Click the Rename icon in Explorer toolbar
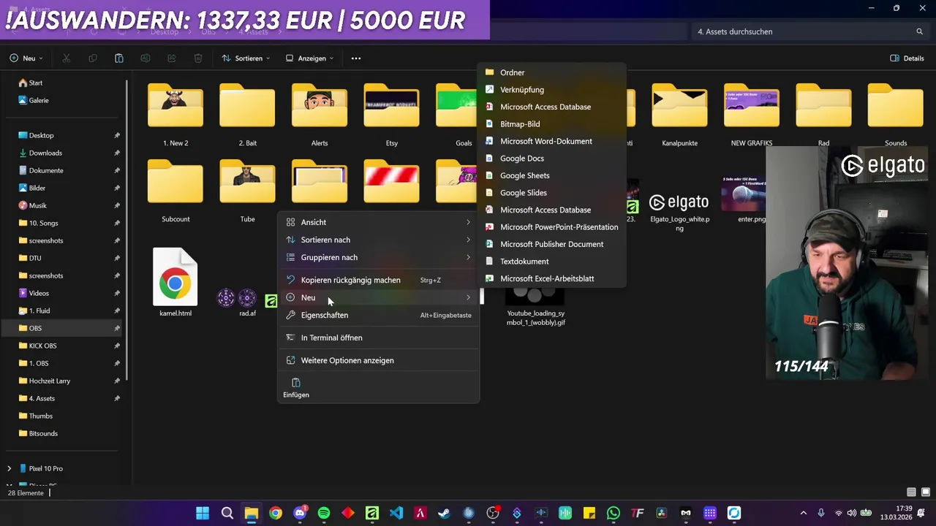Screen dimensions: 936x526 (146, 58)
